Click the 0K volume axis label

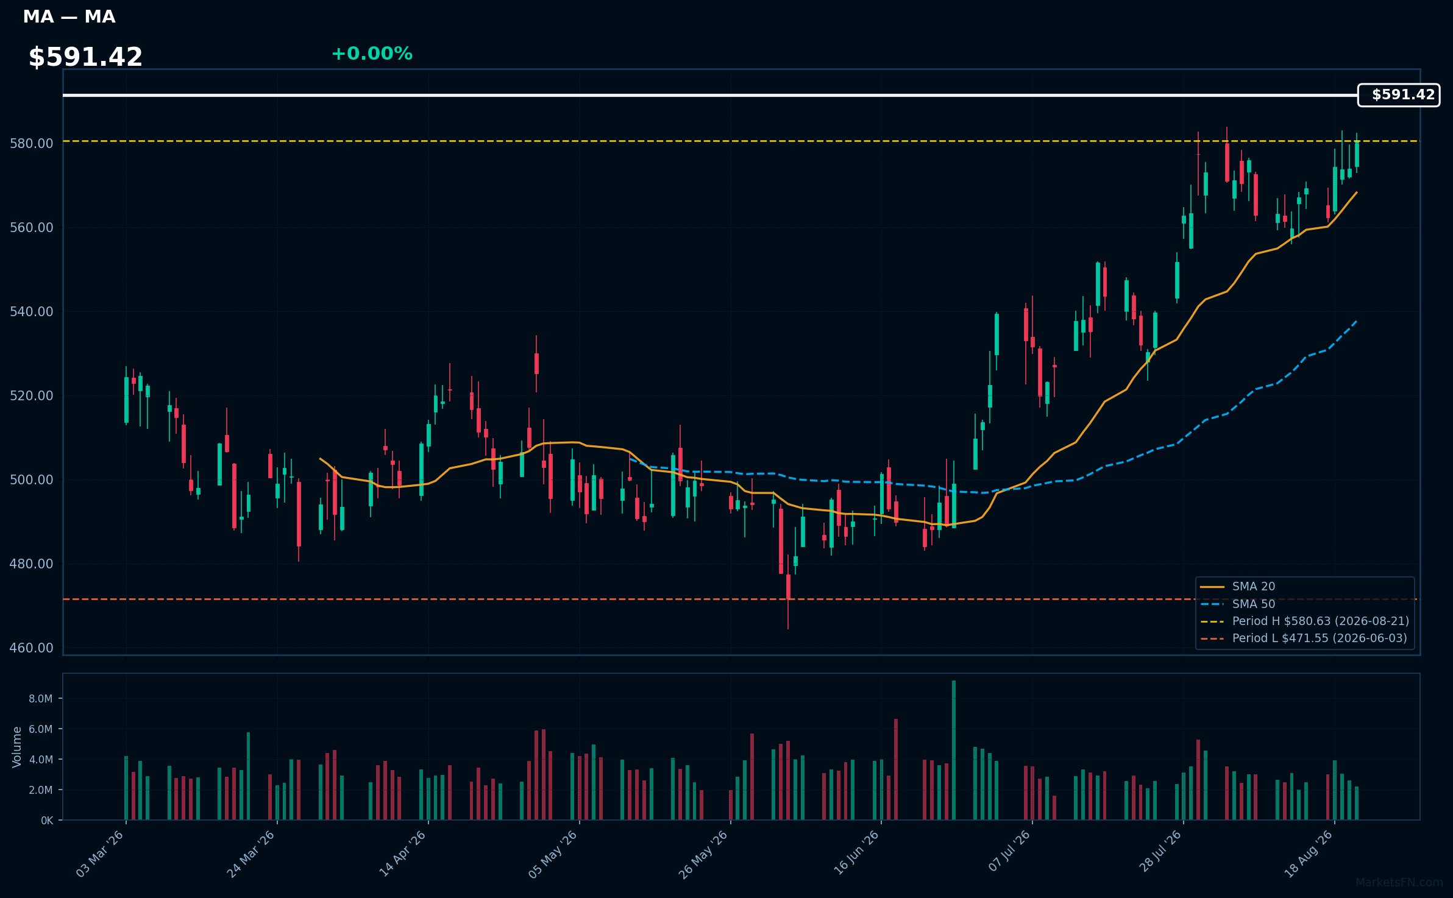click(x=47, y=821)
